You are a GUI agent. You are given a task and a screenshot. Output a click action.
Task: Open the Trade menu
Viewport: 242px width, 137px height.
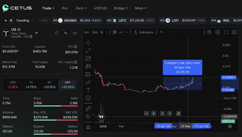pos(48,8)
